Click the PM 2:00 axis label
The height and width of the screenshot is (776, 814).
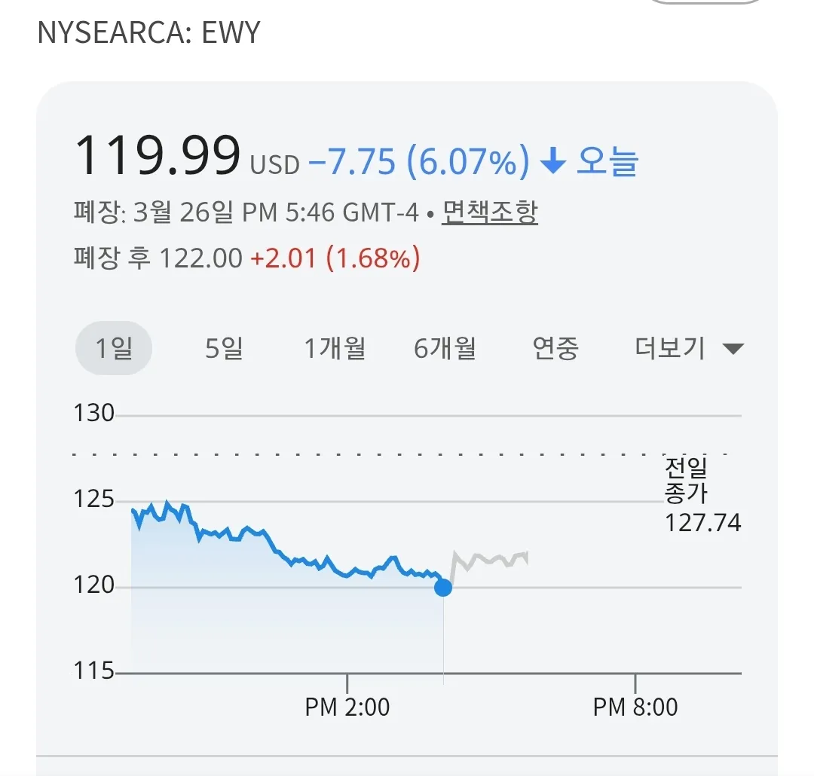tap(347, 707)
